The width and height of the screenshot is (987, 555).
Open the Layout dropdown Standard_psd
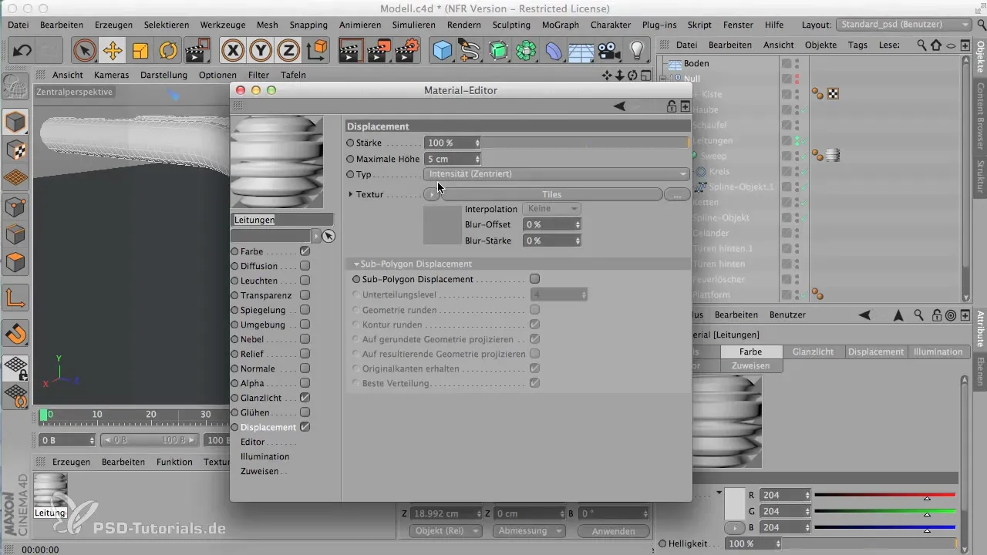[x=904, y=25]
